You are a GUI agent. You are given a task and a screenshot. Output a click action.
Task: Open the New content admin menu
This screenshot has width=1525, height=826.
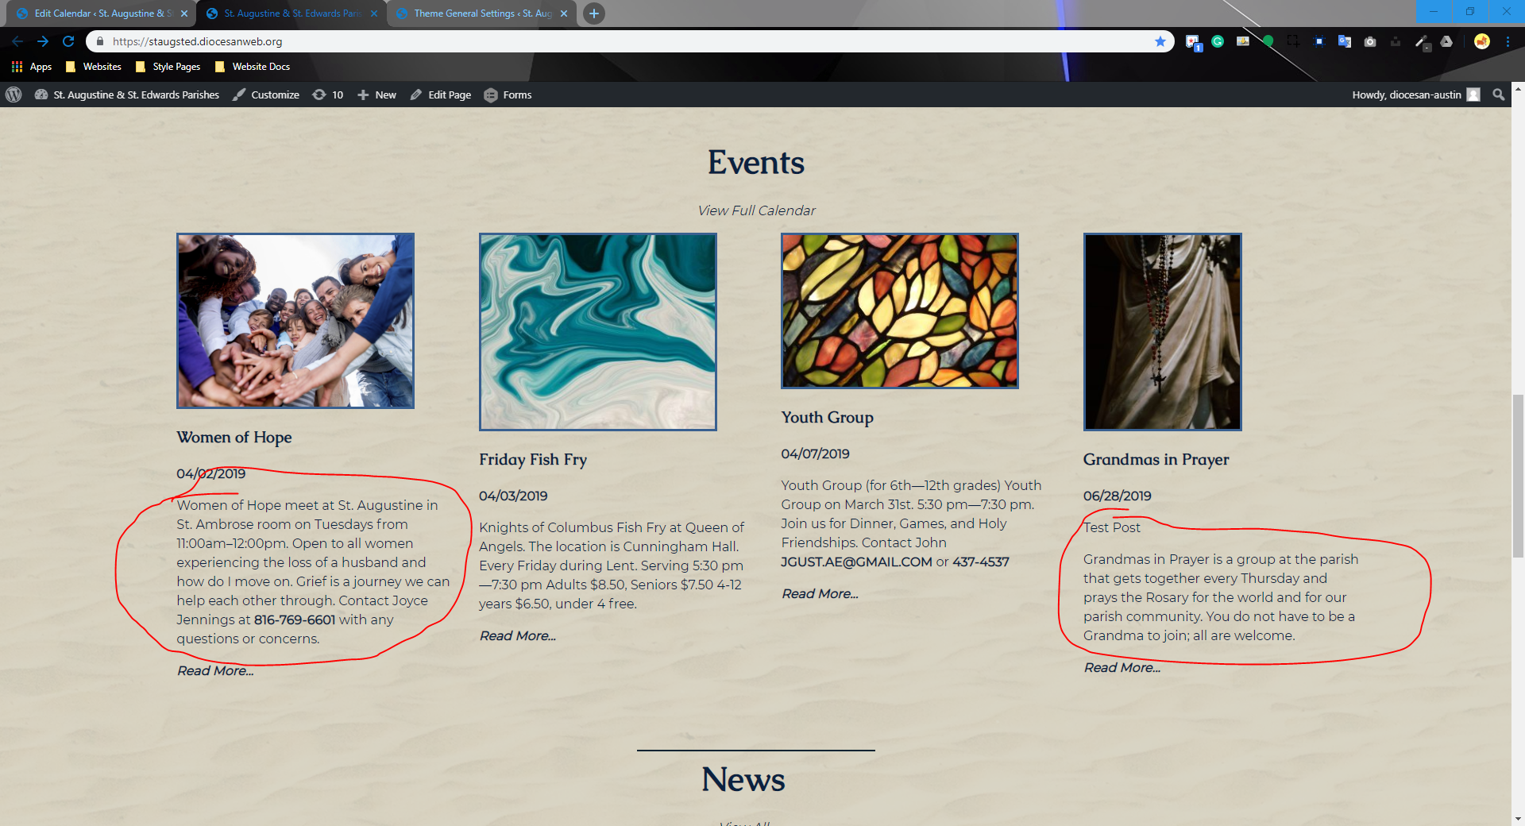pyautogui.click(x=376, y=95)
